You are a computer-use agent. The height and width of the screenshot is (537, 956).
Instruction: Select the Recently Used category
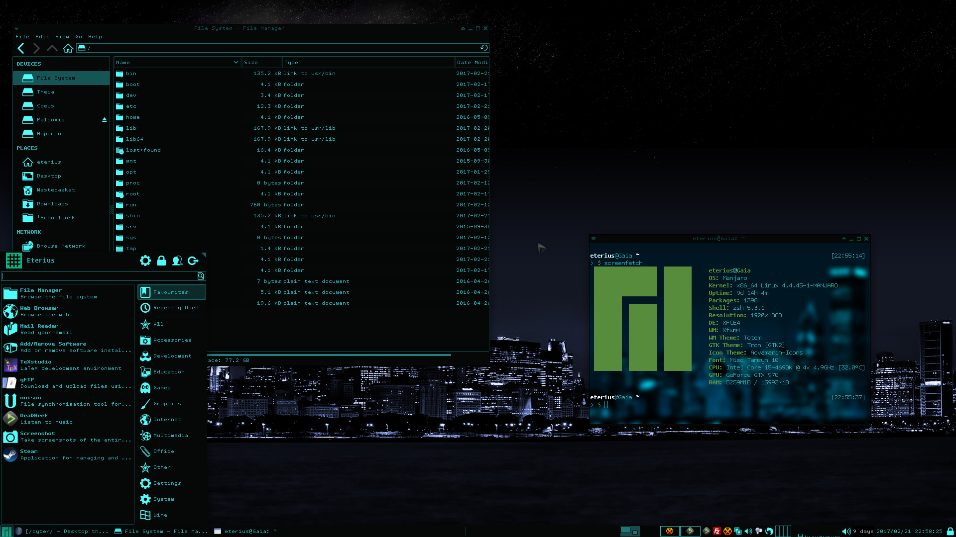pos(172,308)
